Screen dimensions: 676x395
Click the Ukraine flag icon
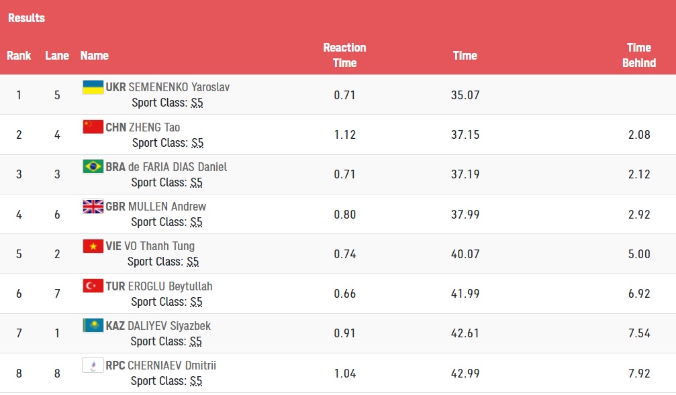93,87
